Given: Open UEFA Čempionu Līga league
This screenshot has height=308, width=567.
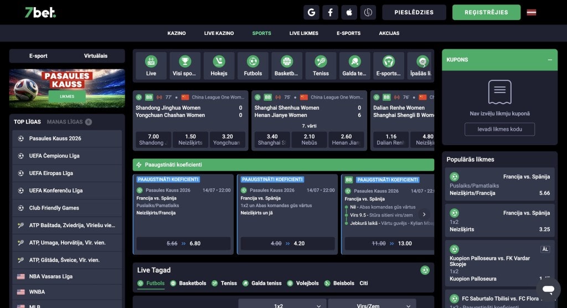Looking at the screenshot, I should coord(67,156).
